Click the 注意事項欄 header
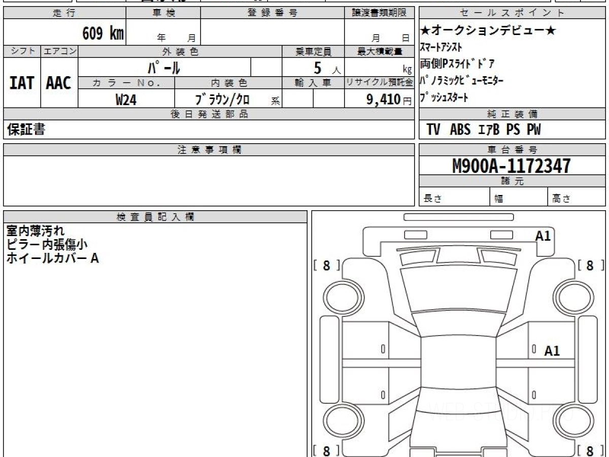The height and width of the screenshot is (457, 609). click(x=209, y=150)
